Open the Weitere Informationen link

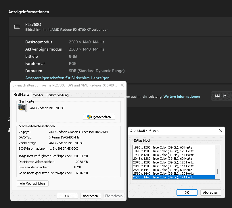pyautogui.click(x=181, y=96)
